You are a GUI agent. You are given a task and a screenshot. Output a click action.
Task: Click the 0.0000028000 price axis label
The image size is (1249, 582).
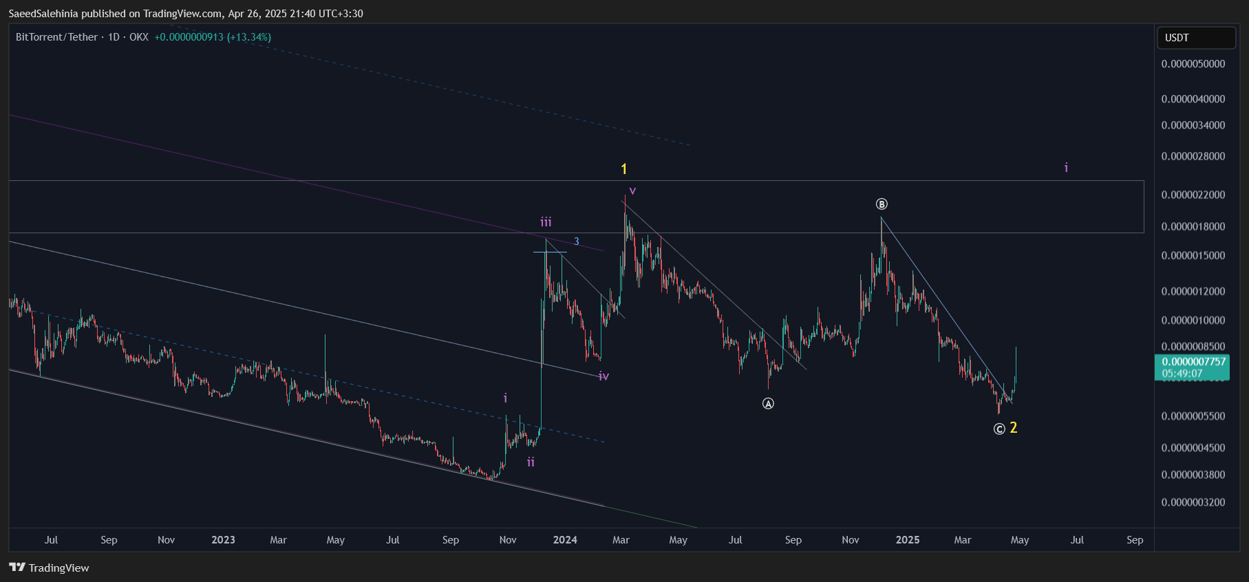[x=1193, y=156]
